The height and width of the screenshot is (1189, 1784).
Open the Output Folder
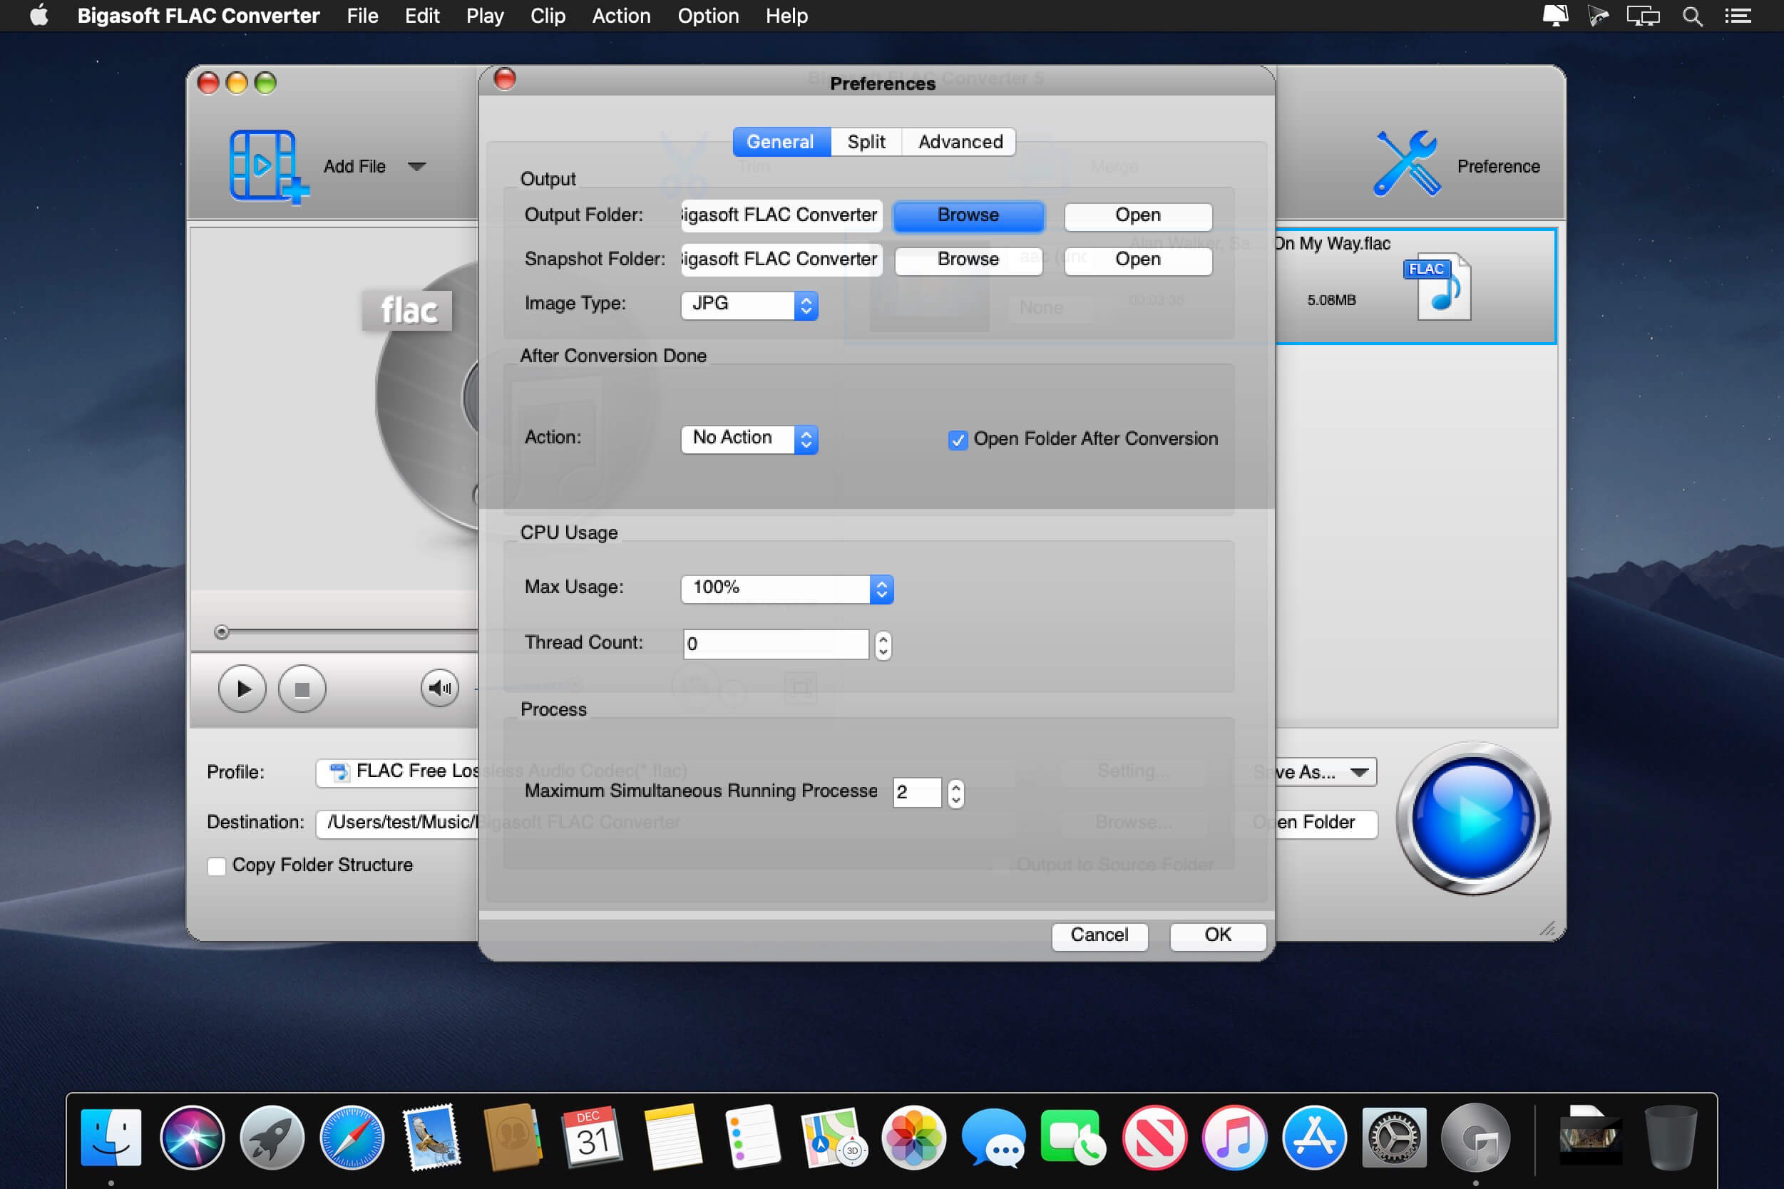coord(1138,216)
